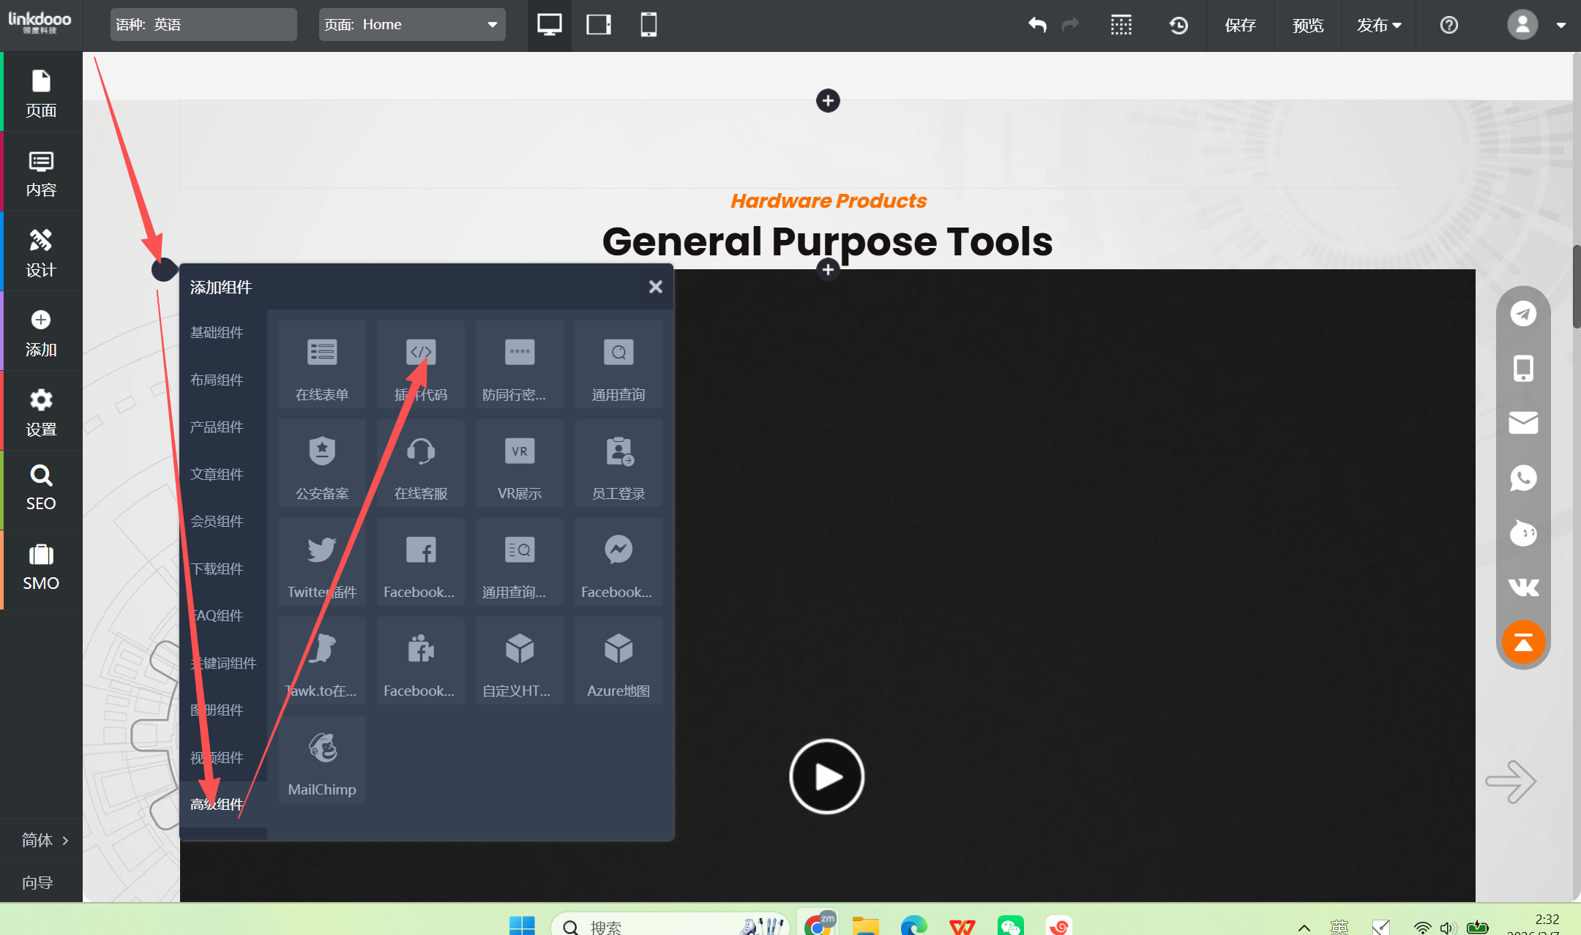Open version history clock icon
Screen dimensions: 1581x935
pos(1178,25)
